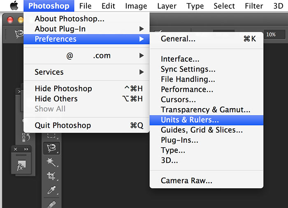This screenshot has height=208, width=288.
Task: Open the 3D menu
Action: point(278,6)
